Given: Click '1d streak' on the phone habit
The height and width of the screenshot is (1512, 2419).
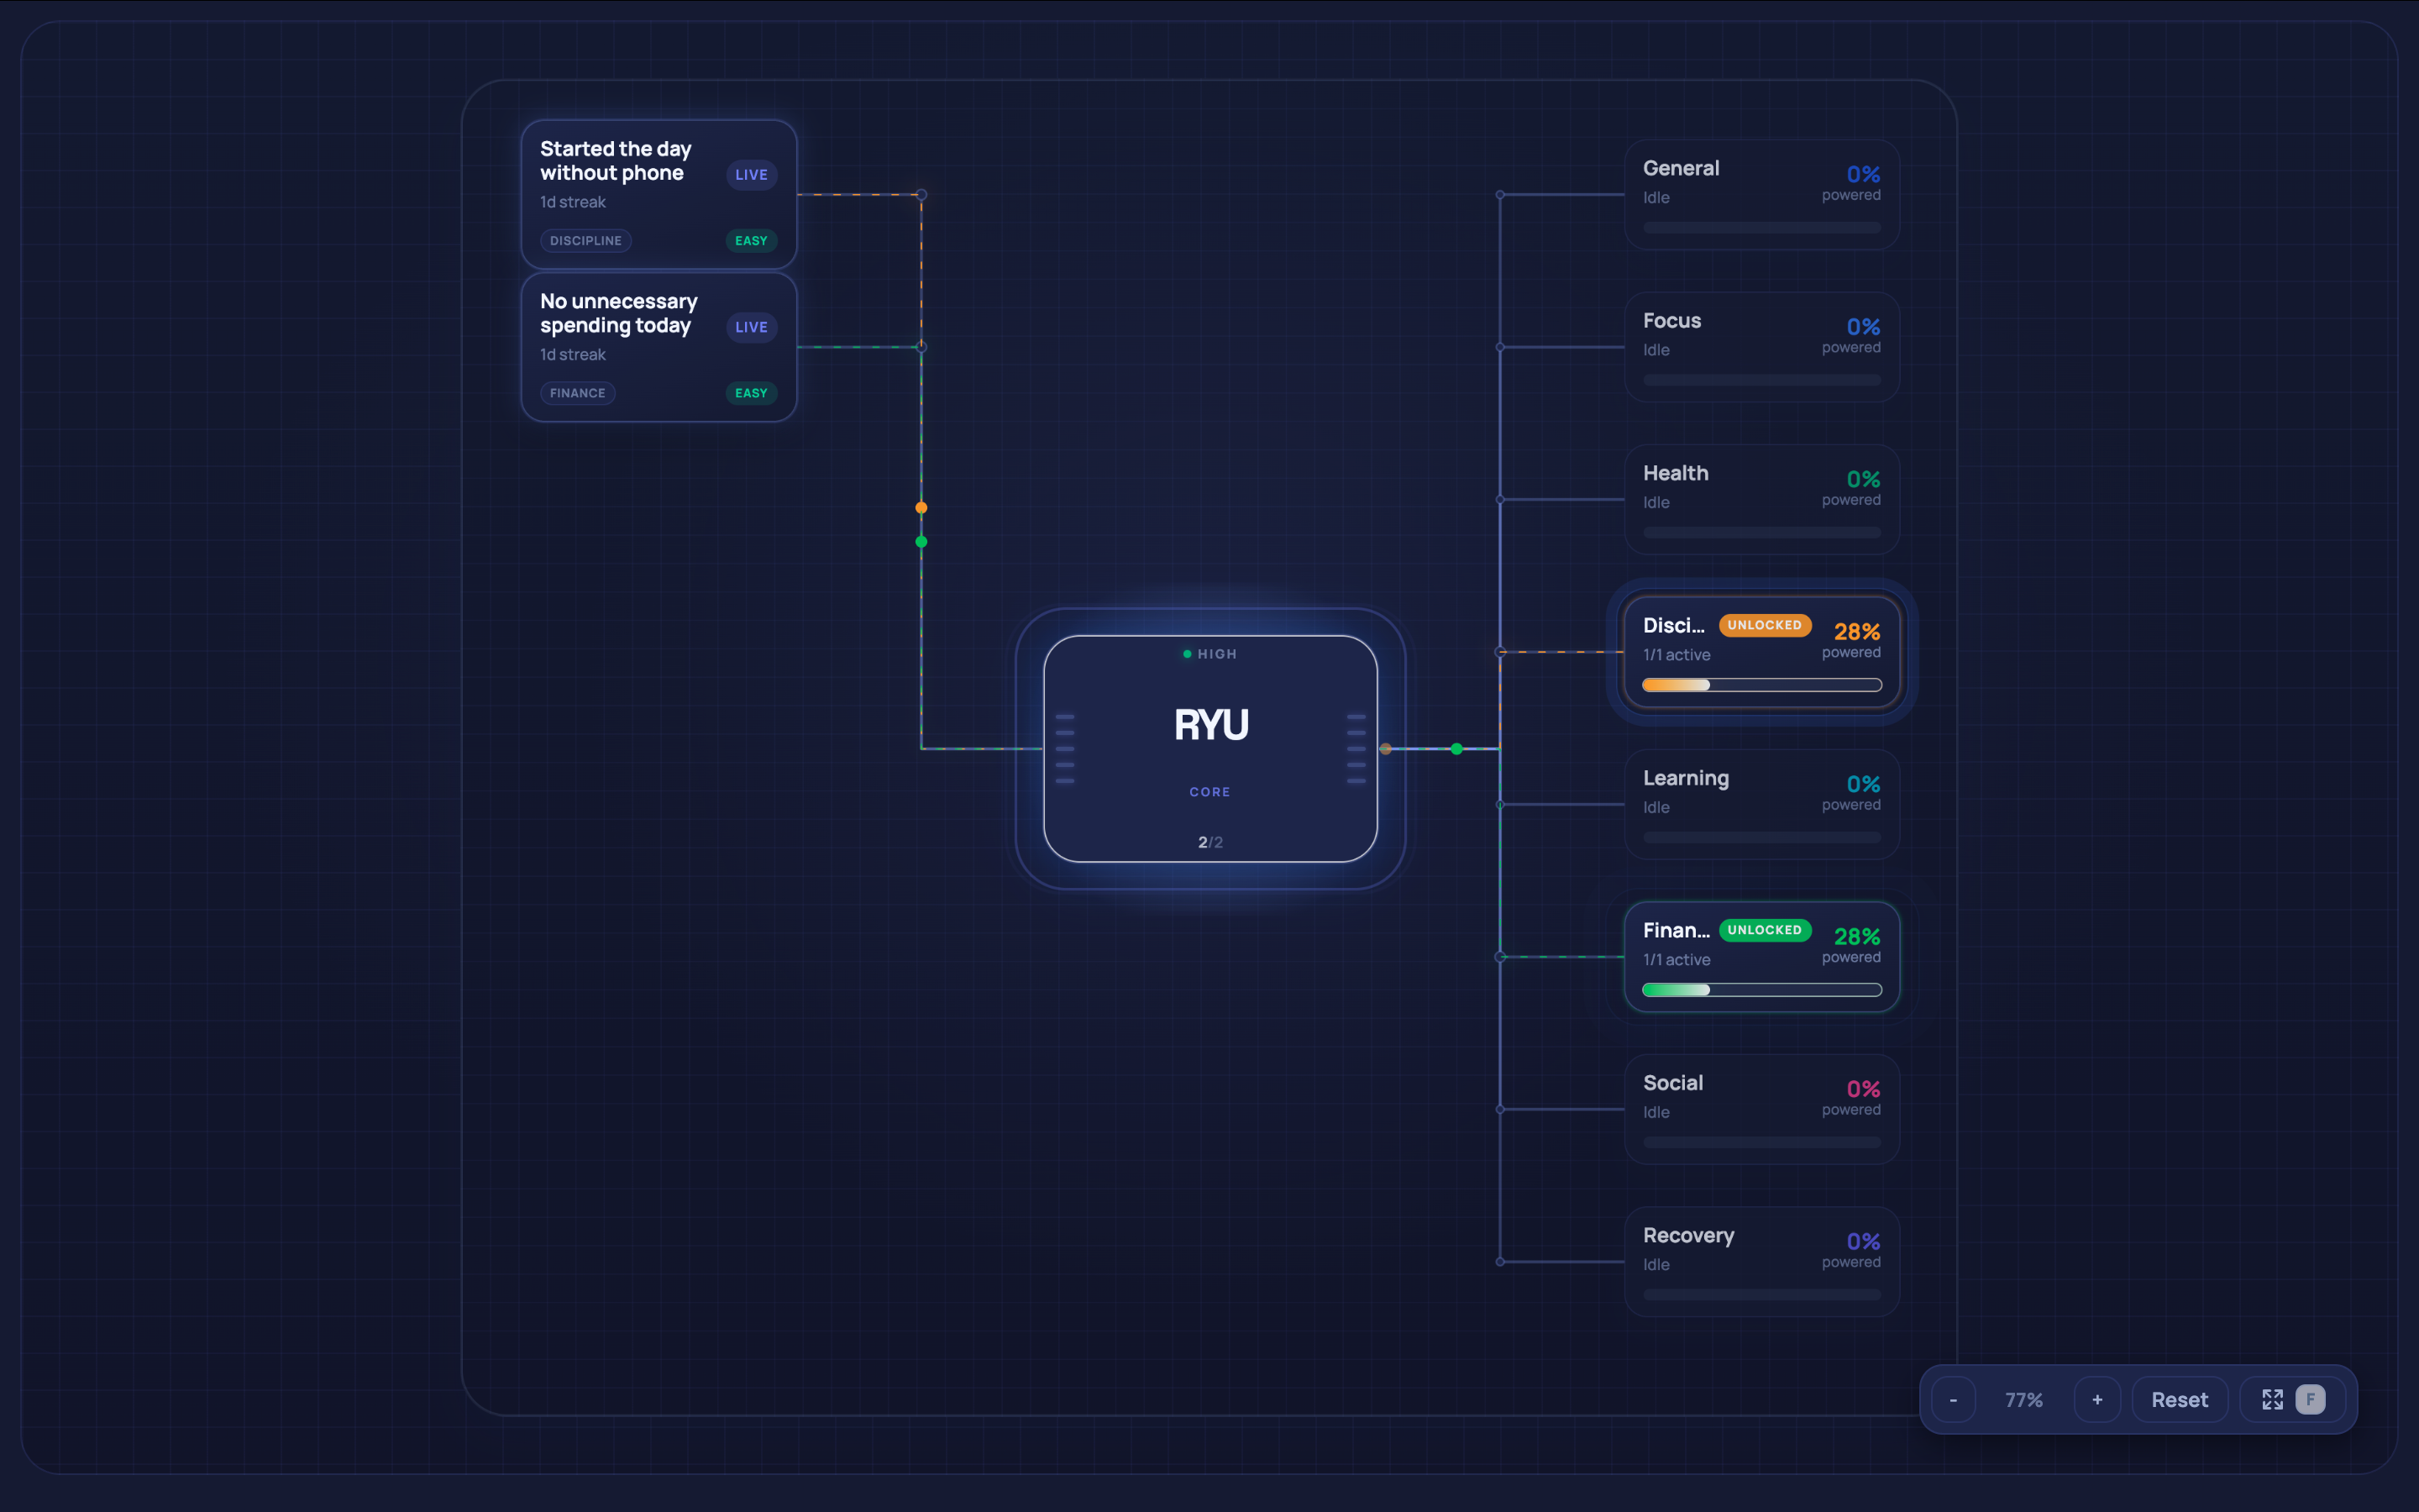Looking at the screenshot, I should pyautogui.click(x=573, y=202).
